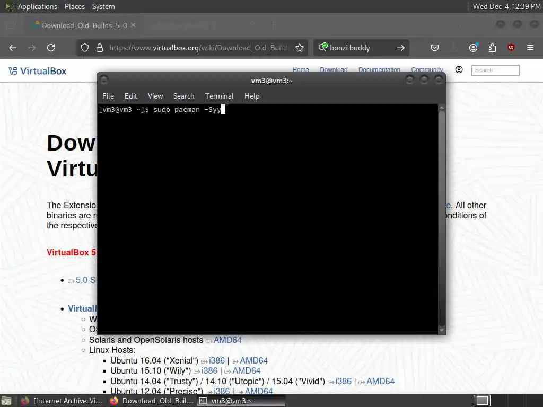This screenshot has width=543, height=407.
Task: Click the clock in the top panel
Action: tap(506, 6)
